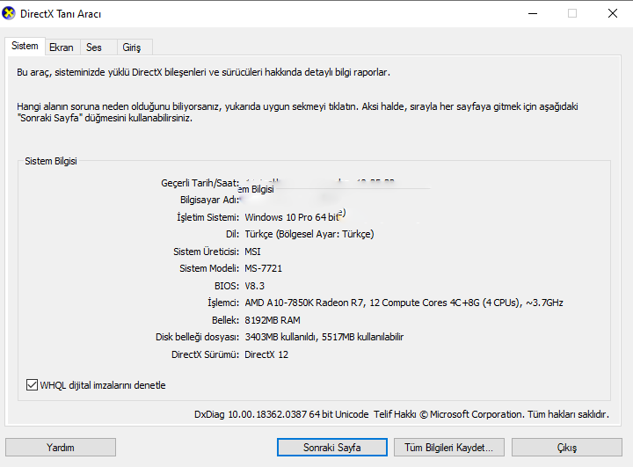This screenshot has width=633, height=467.
Task: Toggle WHQL dijital imzalarını denetle checkbox
Action: [32, 385]
